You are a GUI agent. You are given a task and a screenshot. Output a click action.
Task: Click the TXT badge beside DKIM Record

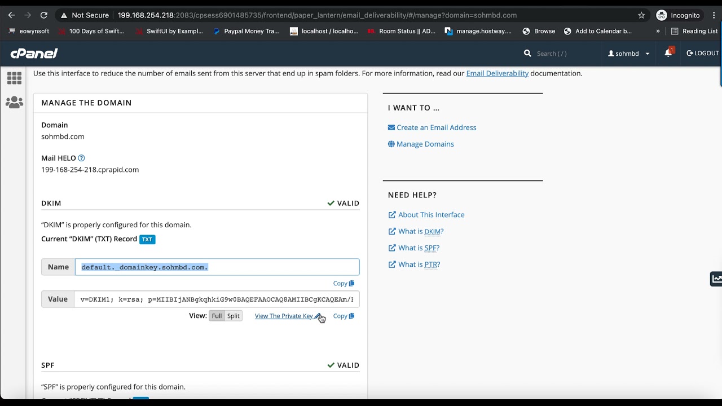[x=147, y=239]
